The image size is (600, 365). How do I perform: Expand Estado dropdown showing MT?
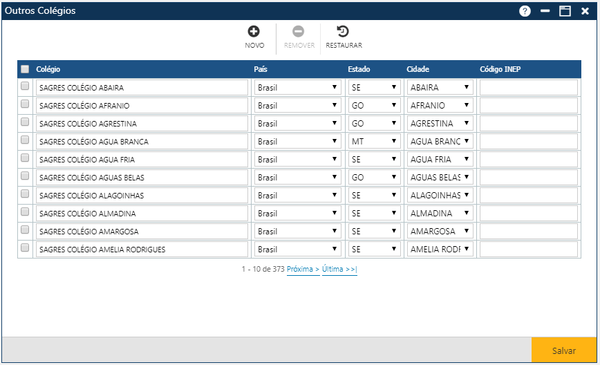pos(374,142)
